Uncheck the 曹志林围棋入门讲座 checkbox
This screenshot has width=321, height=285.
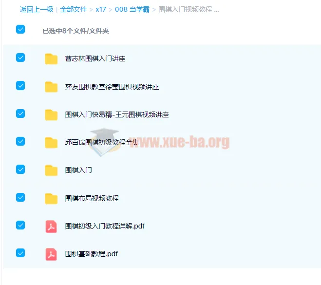[20, 57]
